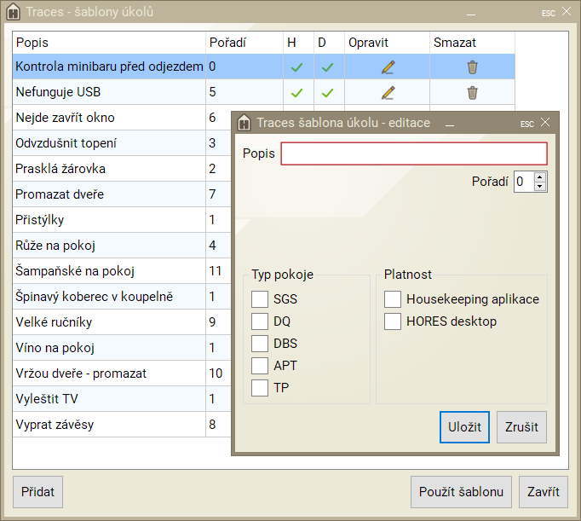Click trash delete icon for Kontrola minibaru row
Screen dimensions: 581x521
[472, 67]
